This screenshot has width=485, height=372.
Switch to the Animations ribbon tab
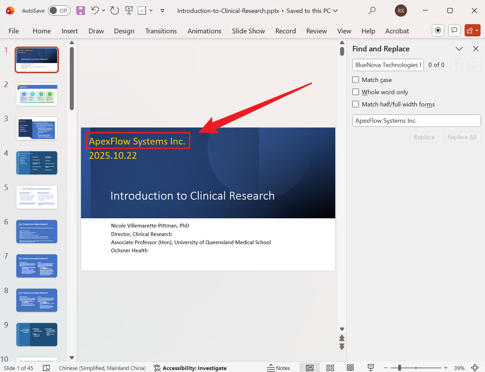pyautogui.click(x=204, y=31)
